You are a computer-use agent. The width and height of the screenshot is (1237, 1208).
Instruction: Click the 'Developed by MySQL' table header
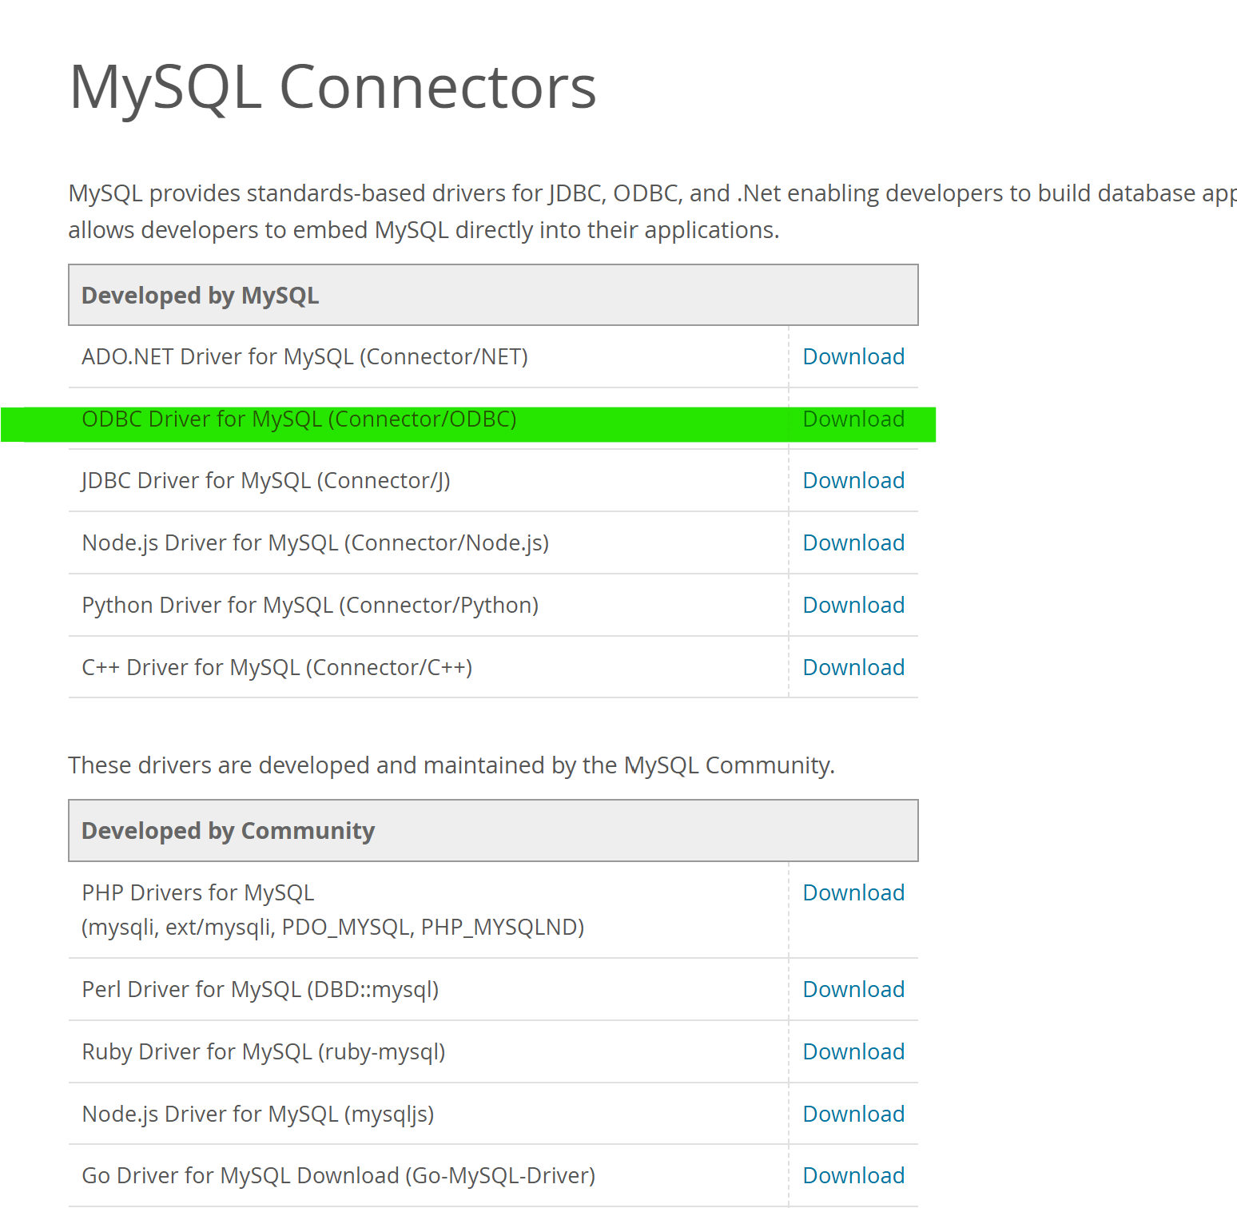[x=493, y=295]
